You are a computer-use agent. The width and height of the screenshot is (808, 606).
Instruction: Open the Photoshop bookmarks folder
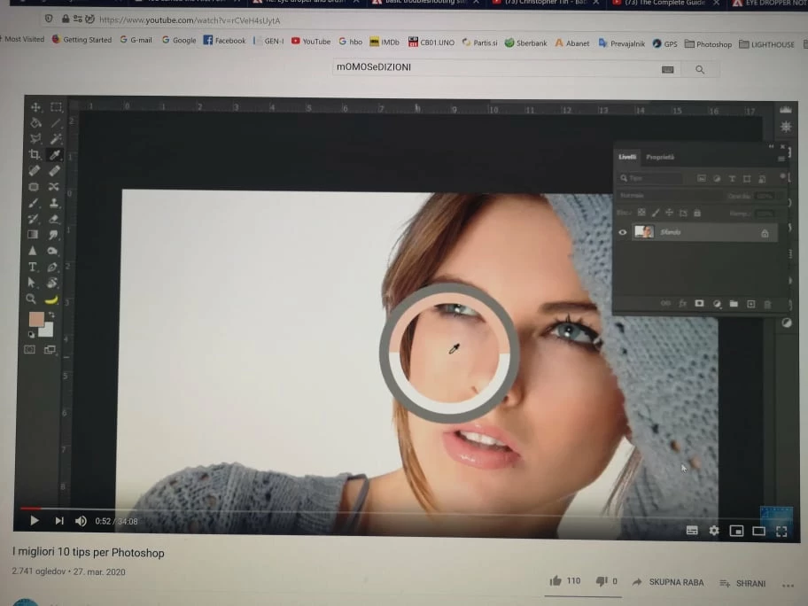(x=708, y=44)
